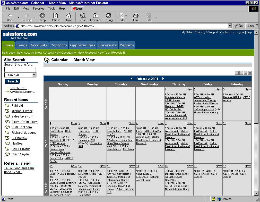Open the Mail button dropdown arrow

pyautogui.click(x=126, y=16)
